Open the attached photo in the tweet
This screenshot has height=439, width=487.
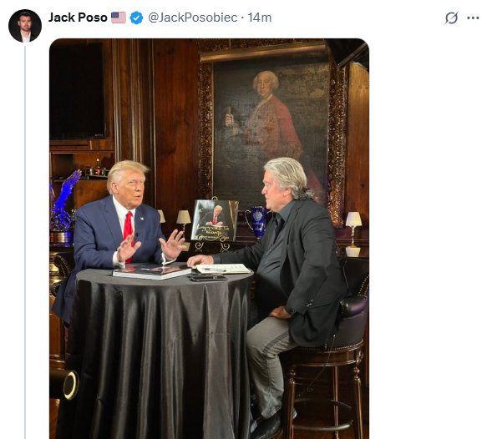pyautogui.click(x=210, y=239)
